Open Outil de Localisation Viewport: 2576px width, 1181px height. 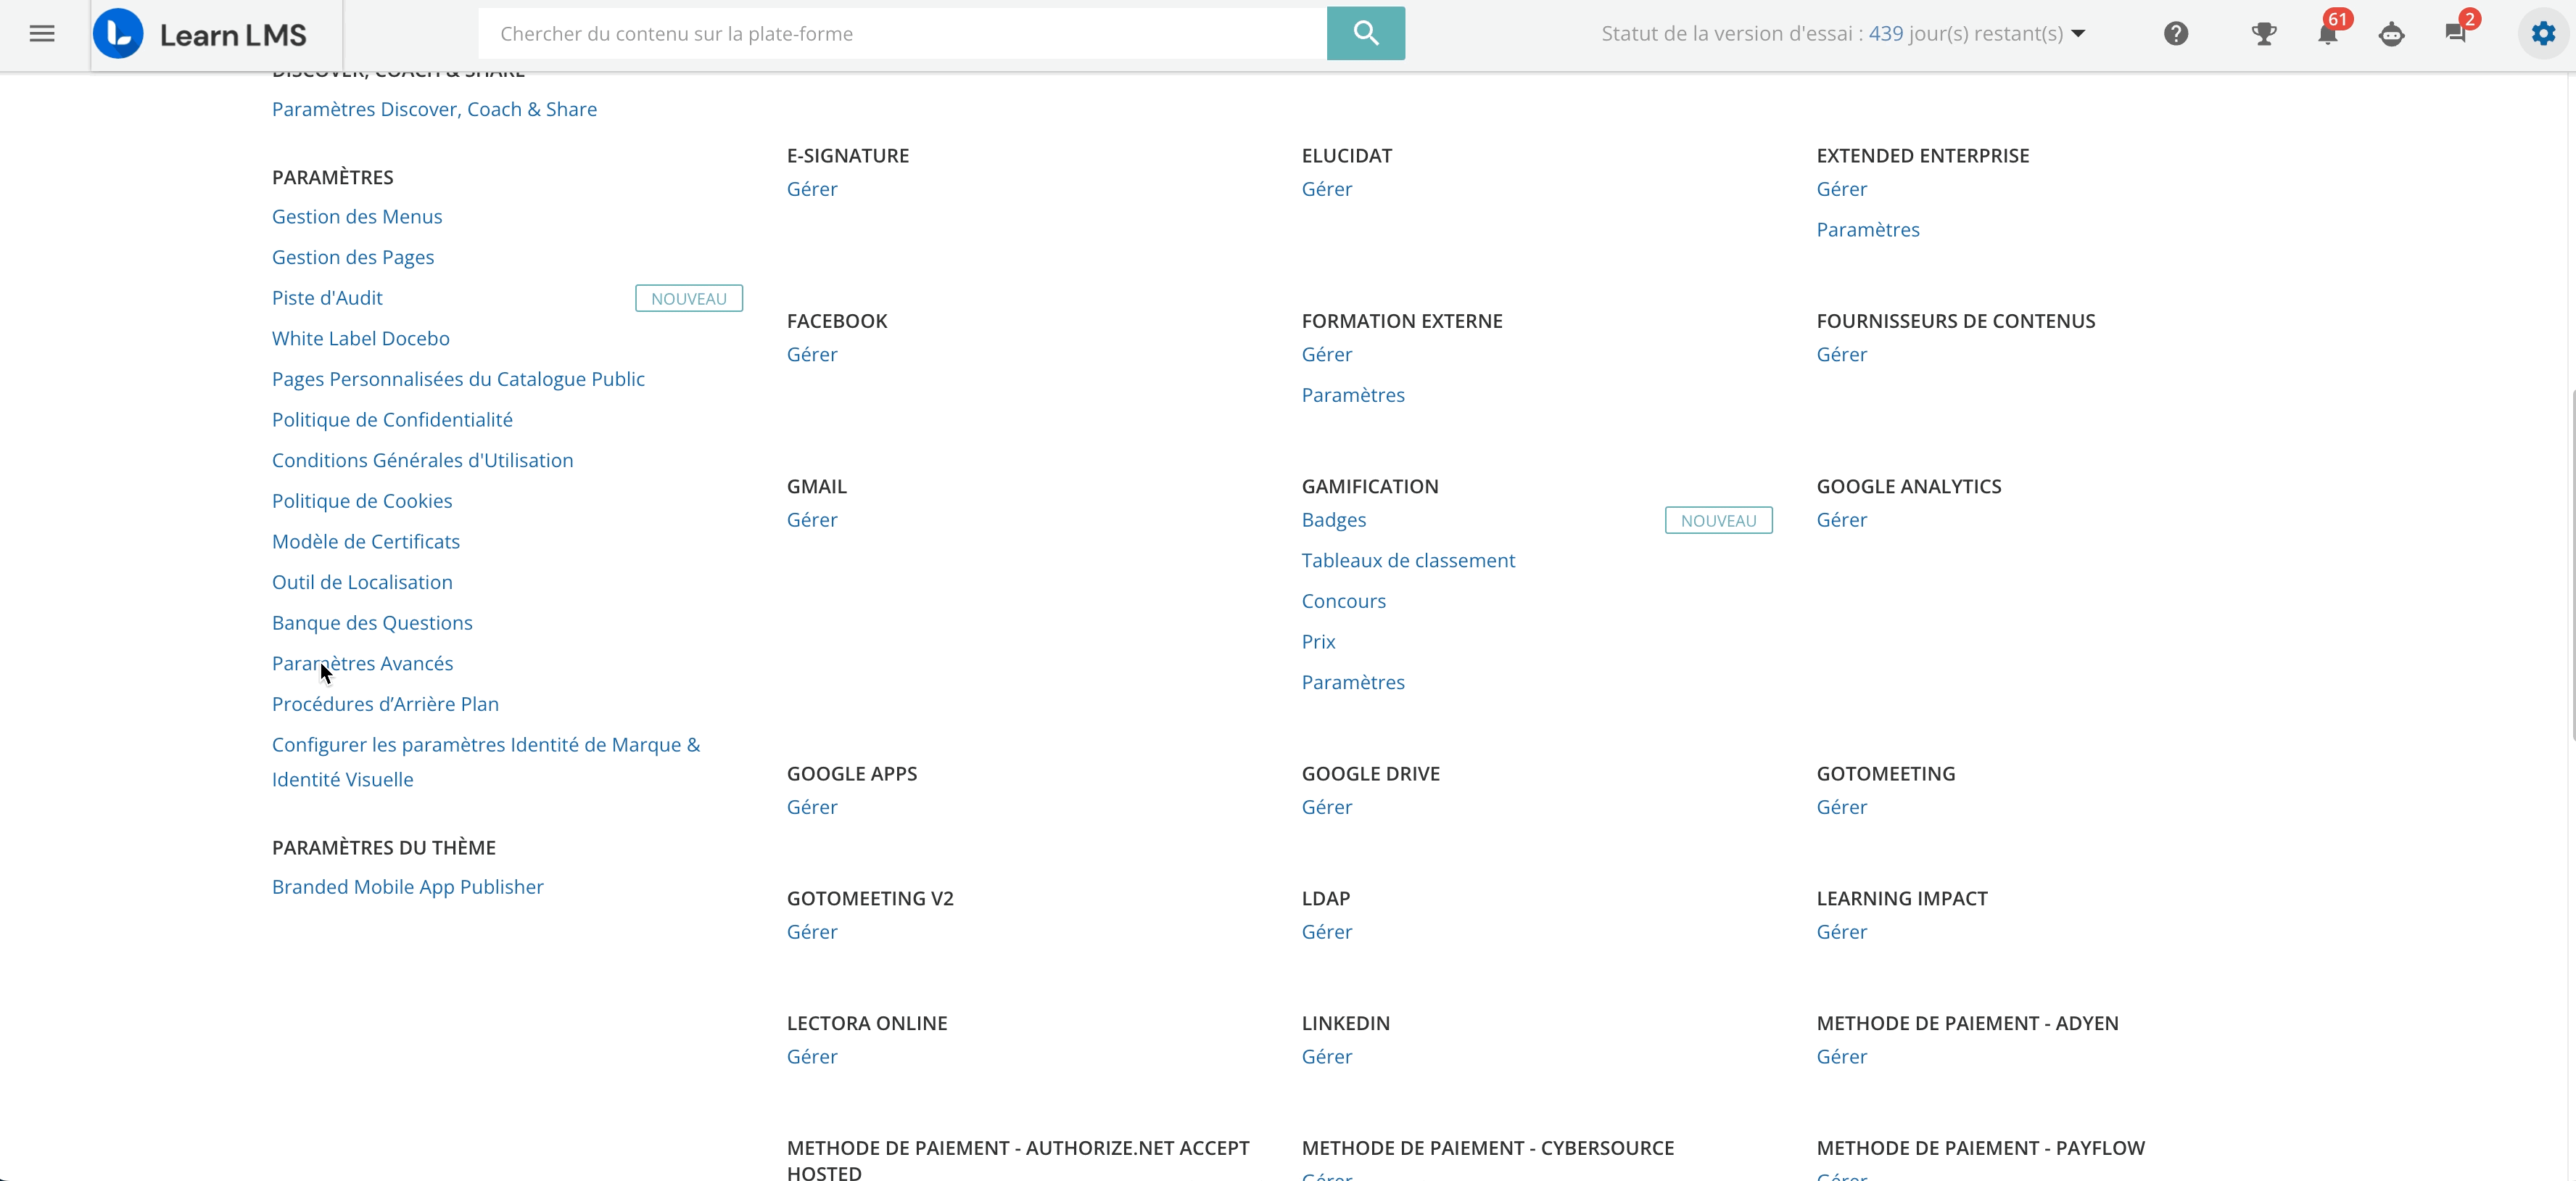pos(362,583)
